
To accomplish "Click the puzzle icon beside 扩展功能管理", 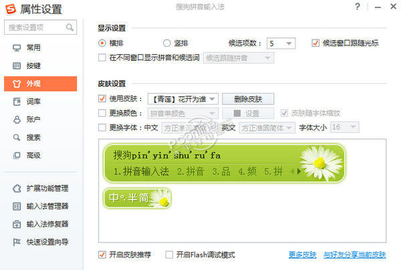I will pyautogui.click(x=17, y=188).
